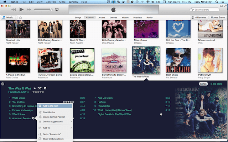Open the Music library dropdown
Screen dimensions: 228x142
[x=9, y=17]
